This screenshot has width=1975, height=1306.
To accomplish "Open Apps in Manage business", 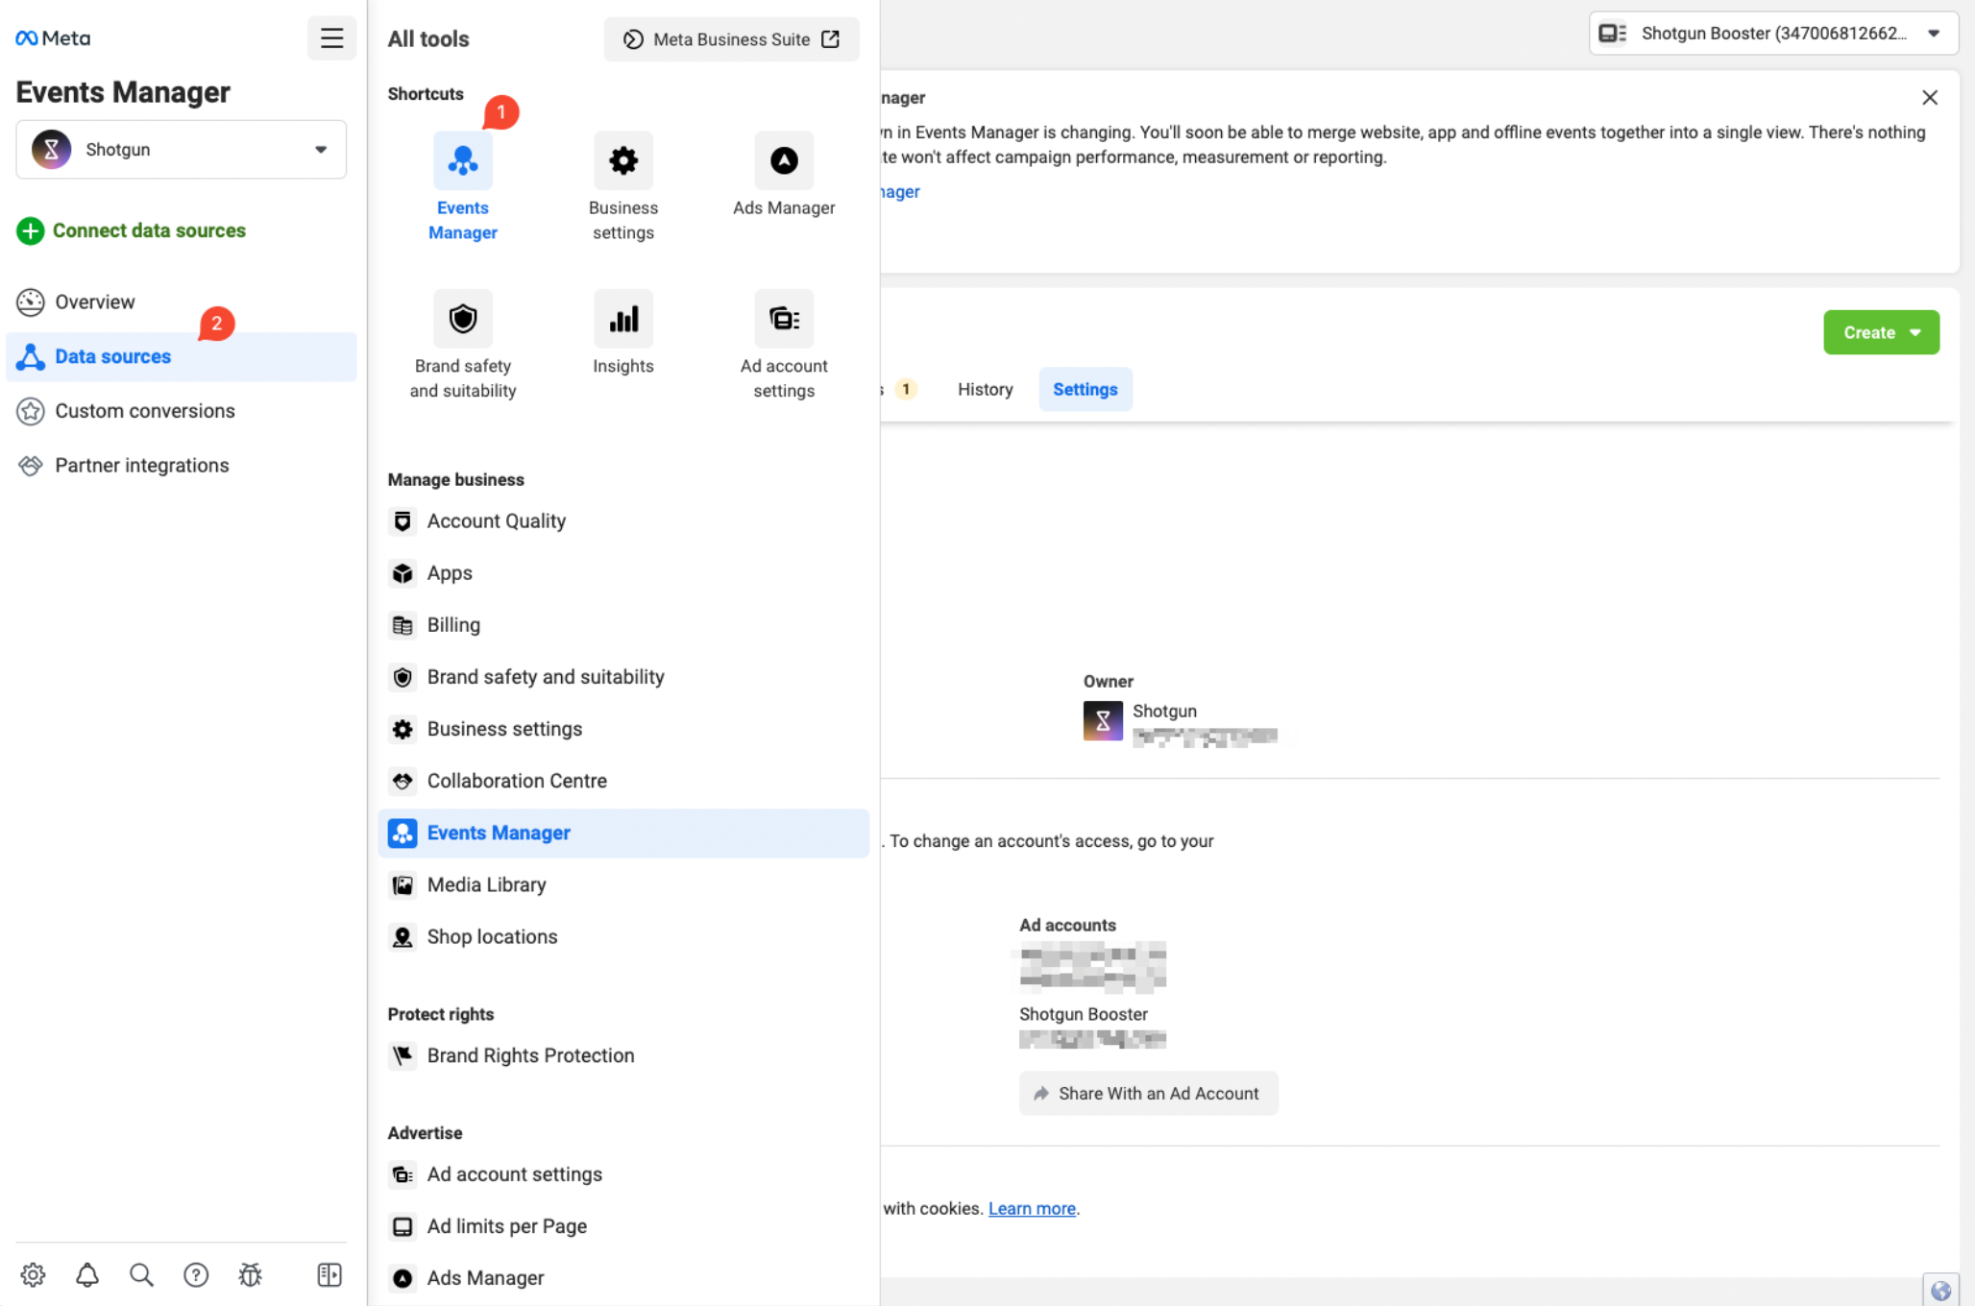I will click(623, 572).
